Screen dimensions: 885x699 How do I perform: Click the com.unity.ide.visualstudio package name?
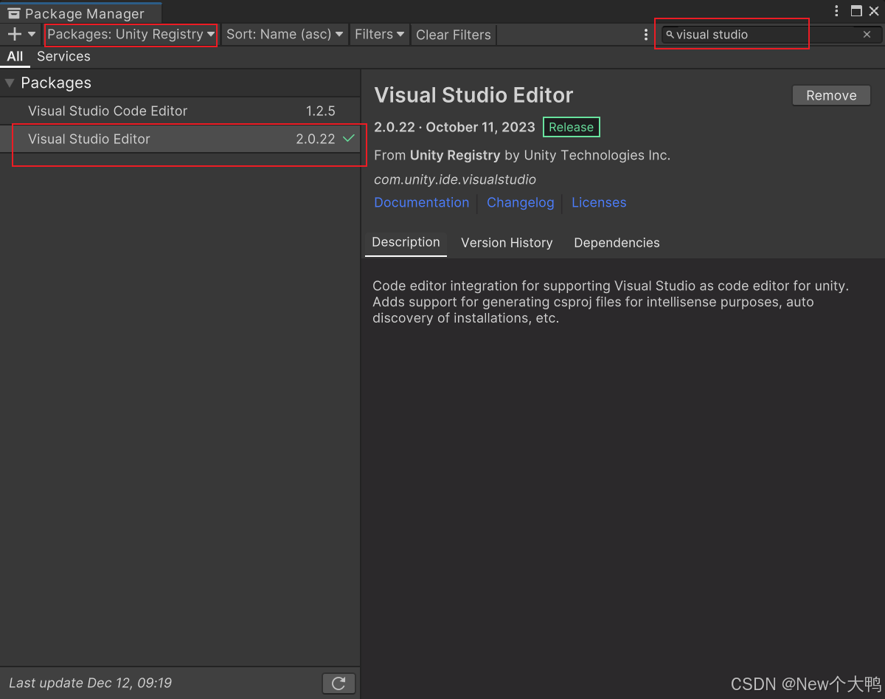point(455,179)
